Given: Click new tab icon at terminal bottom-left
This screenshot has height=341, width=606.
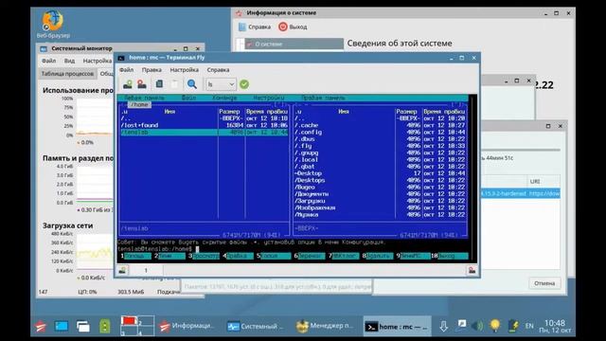Looking at the screenshot, I should pos(122,270).
